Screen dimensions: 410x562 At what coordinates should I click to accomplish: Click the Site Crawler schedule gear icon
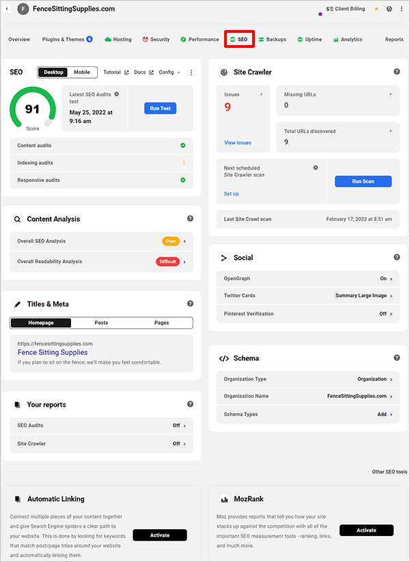316,168
